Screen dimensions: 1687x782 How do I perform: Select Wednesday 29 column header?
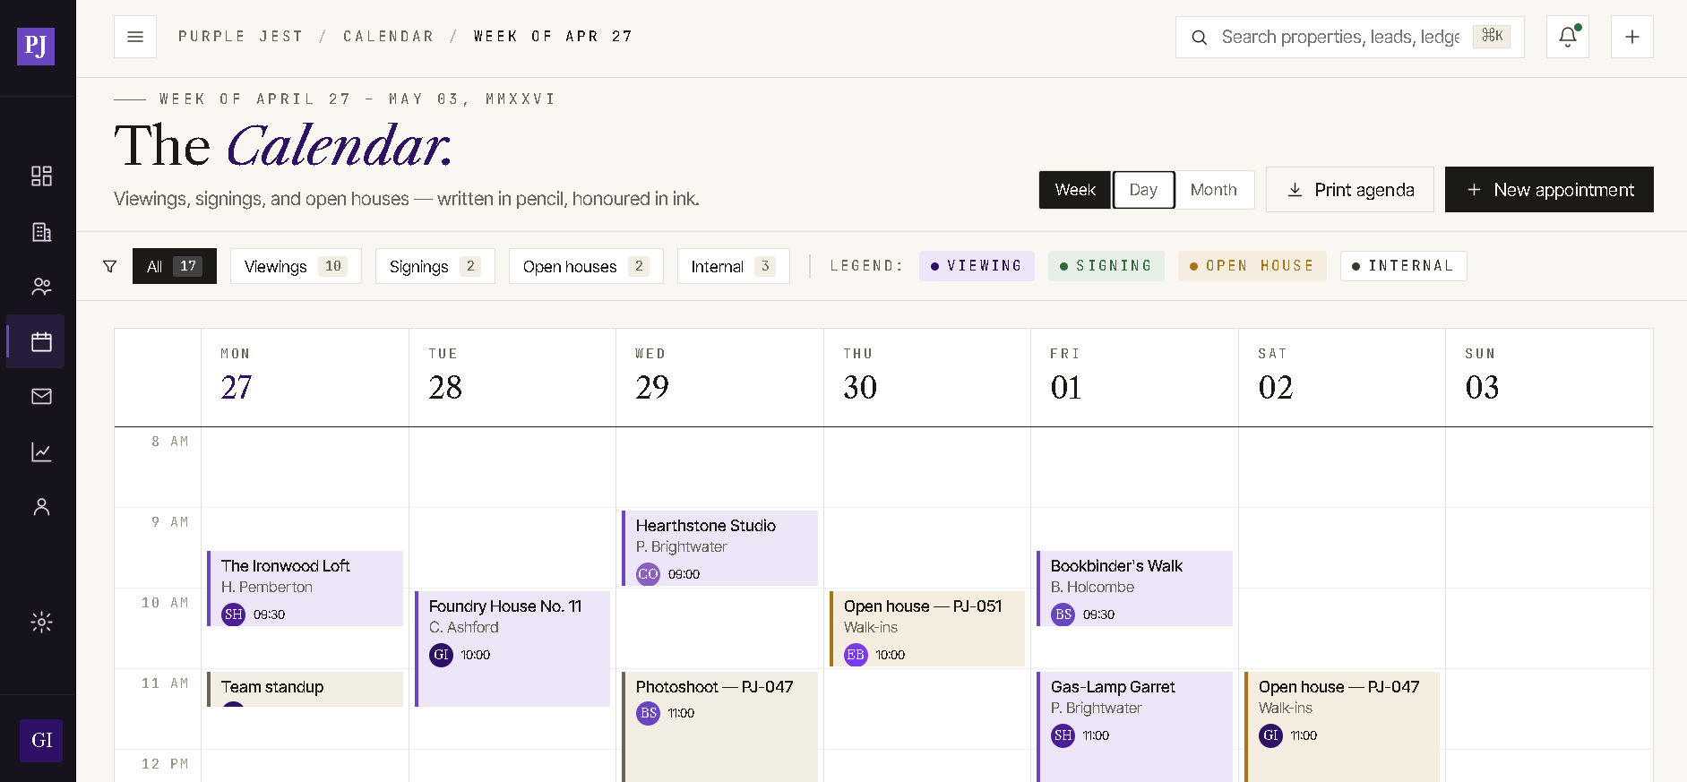click(x=719, y=377)
